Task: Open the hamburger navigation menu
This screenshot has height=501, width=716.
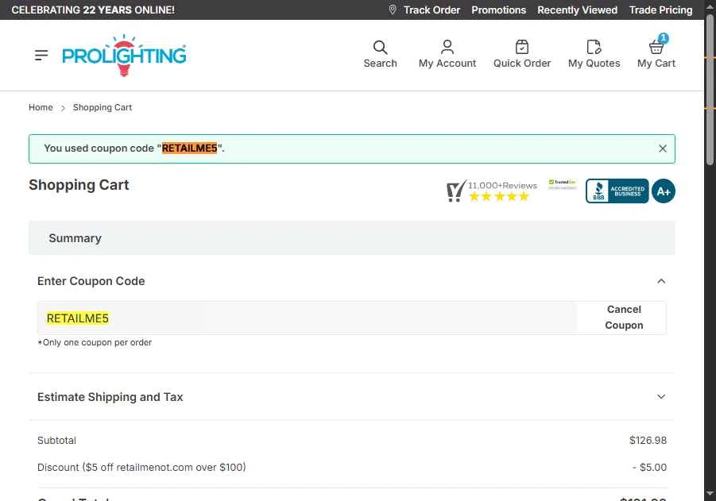Action: (x=41, y=56)
